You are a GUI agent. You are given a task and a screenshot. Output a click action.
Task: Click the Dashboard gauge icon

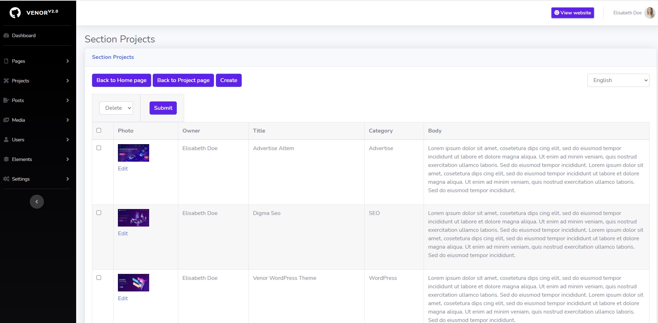click(x=6, y=35)
